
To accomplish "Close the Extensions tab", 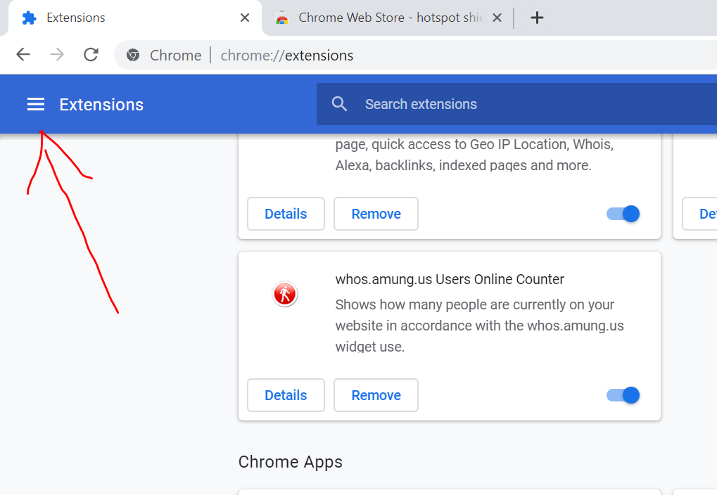I will 245,18.
